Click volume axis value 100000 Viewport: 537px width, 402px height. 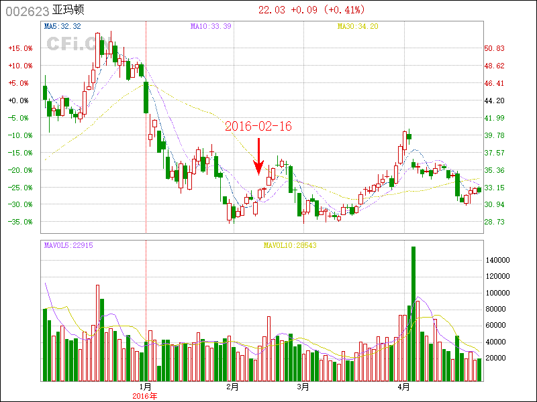pyautogui.click(x=497, y=293)
